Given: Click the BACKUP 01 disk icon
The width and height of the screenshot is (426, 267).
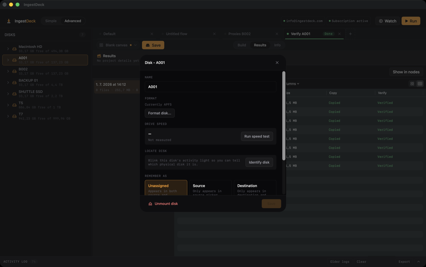Looking at the screenshot, I should tap(14, 82).
